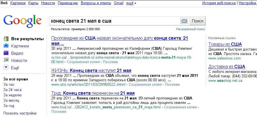Image resolution: width=257 pixels, height=117 pixels.
Task: Open 'Расширенный поиск' link
Action: pyautogui.click(x=191, y=29)
